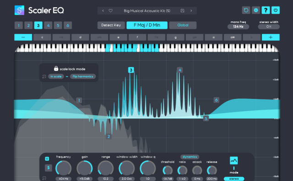Screen dimensions: 293x181
Task: Click the heart favorite preset icon
Action: (111, 11)
